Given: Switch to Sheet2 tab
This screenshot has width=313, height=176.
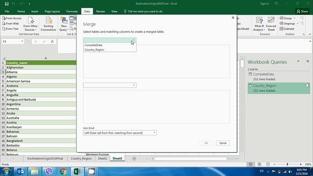Looking at the screenshot, I should (x=102, y=158).
